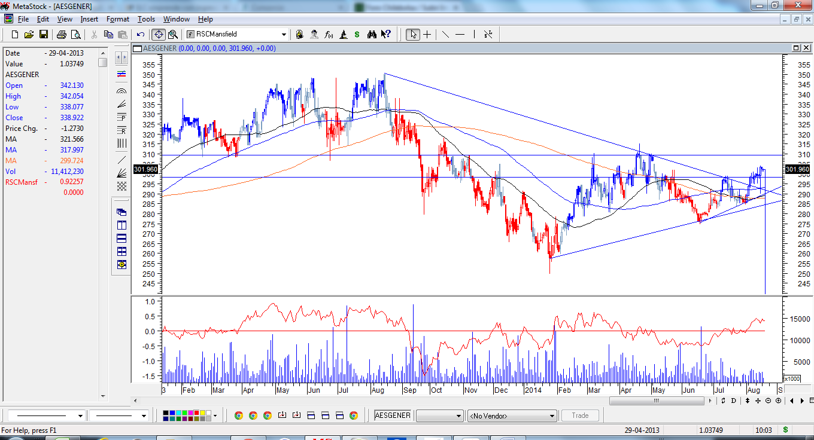This screenshot has height=440, width=814.
Task: Tile windows side by side in two columns
Action: [122, 225]
